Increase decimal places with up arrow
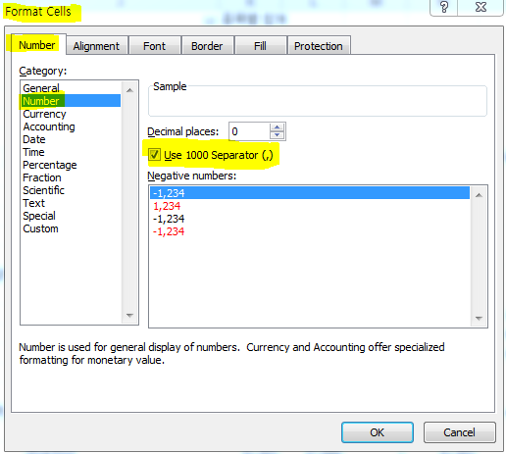Screen dimensions: 506x454 [x=278, y=127]
